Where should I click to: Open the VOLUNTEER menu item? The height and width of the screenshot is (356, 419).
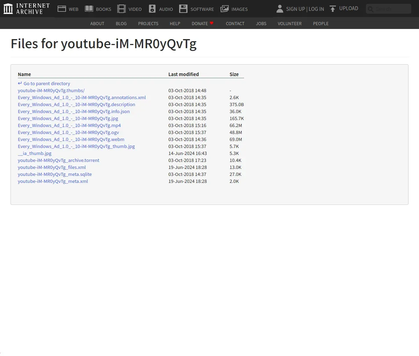(289, 23)
